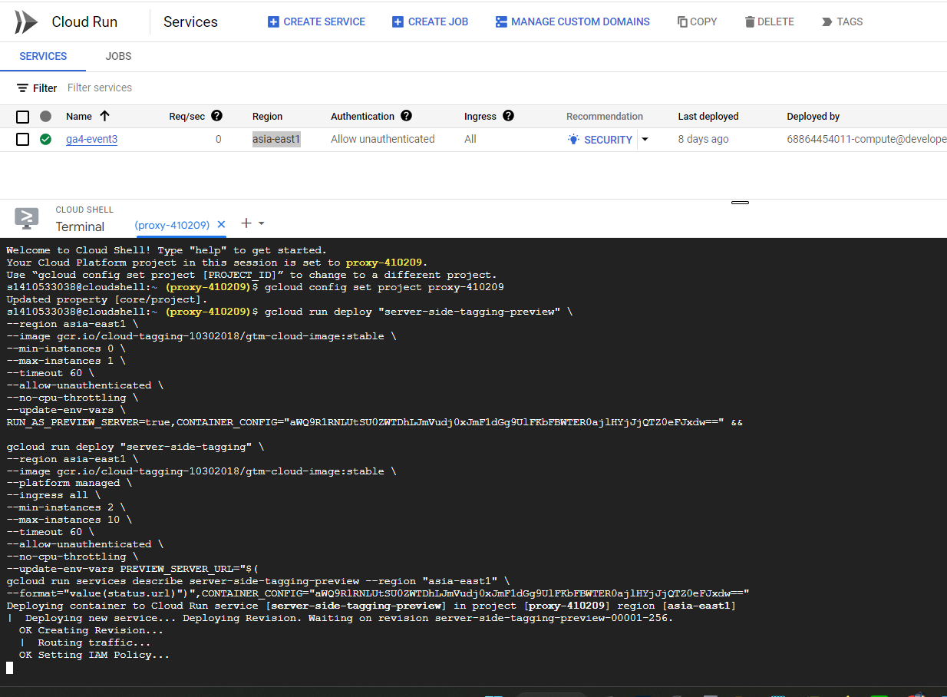Click Create Service button

coord(316,21)
